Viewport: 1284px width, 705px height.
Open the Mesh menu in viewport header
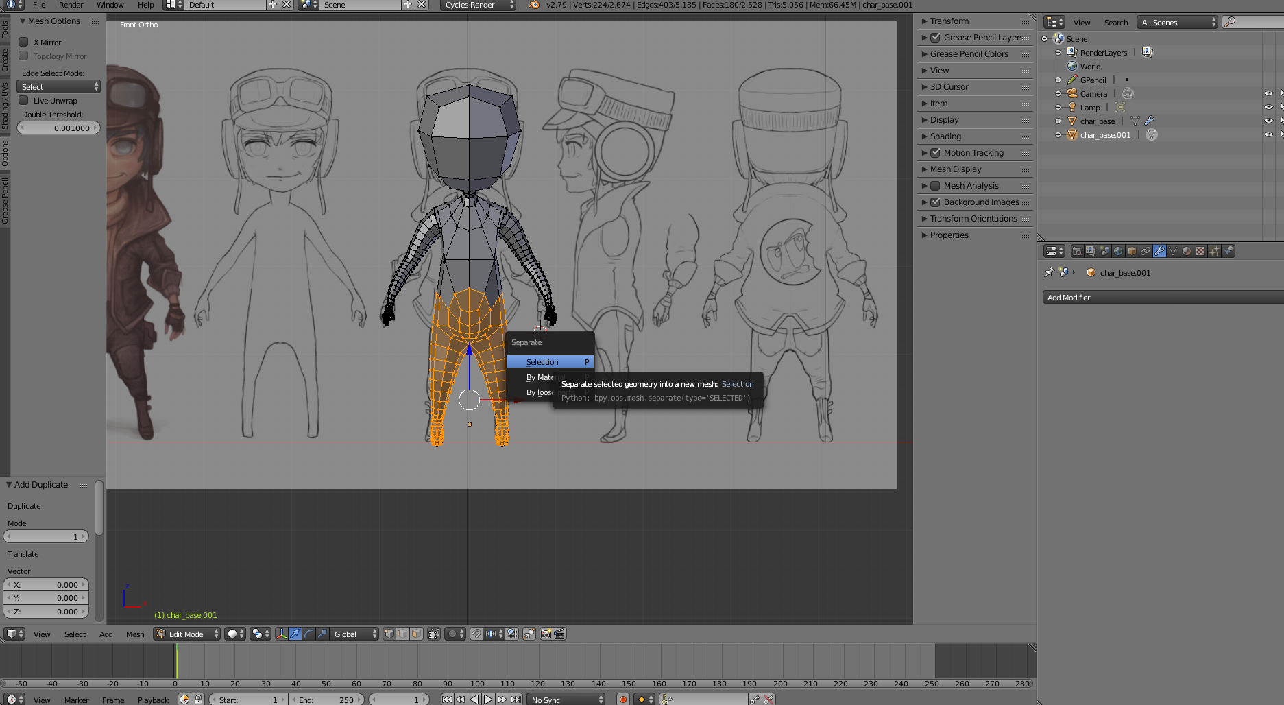pyautogui.click(x=135, y=634)
